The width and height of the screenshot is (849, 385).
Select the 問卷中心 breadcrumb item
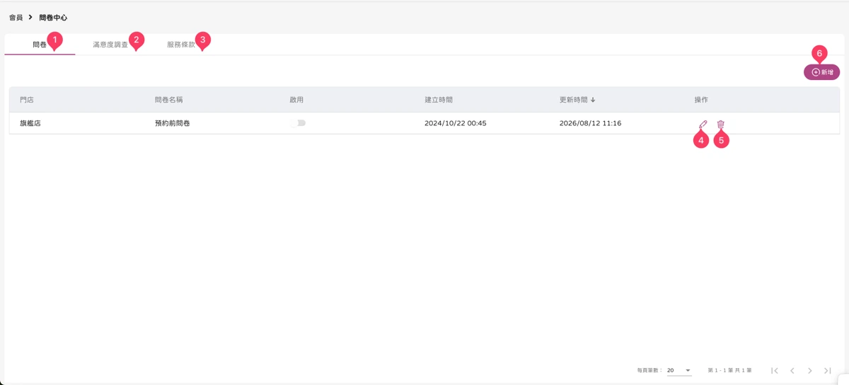(53, 18)
